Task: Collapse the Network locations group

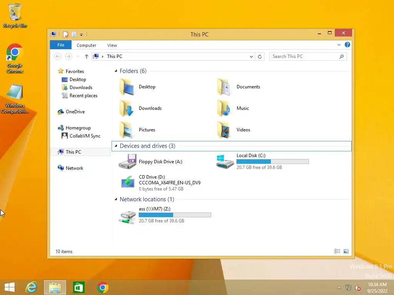Action: pos(116,199)
